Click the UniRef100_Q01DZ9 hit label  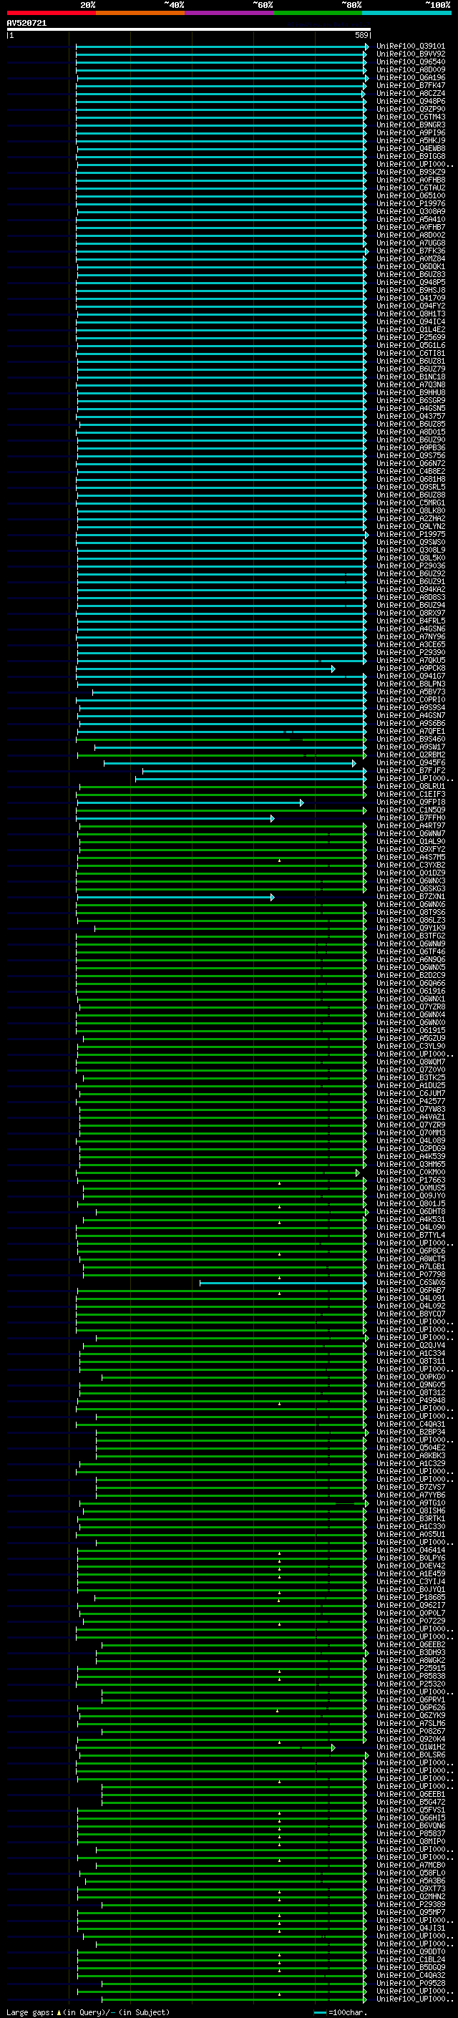pyautogui.click(x=411, y=873)
